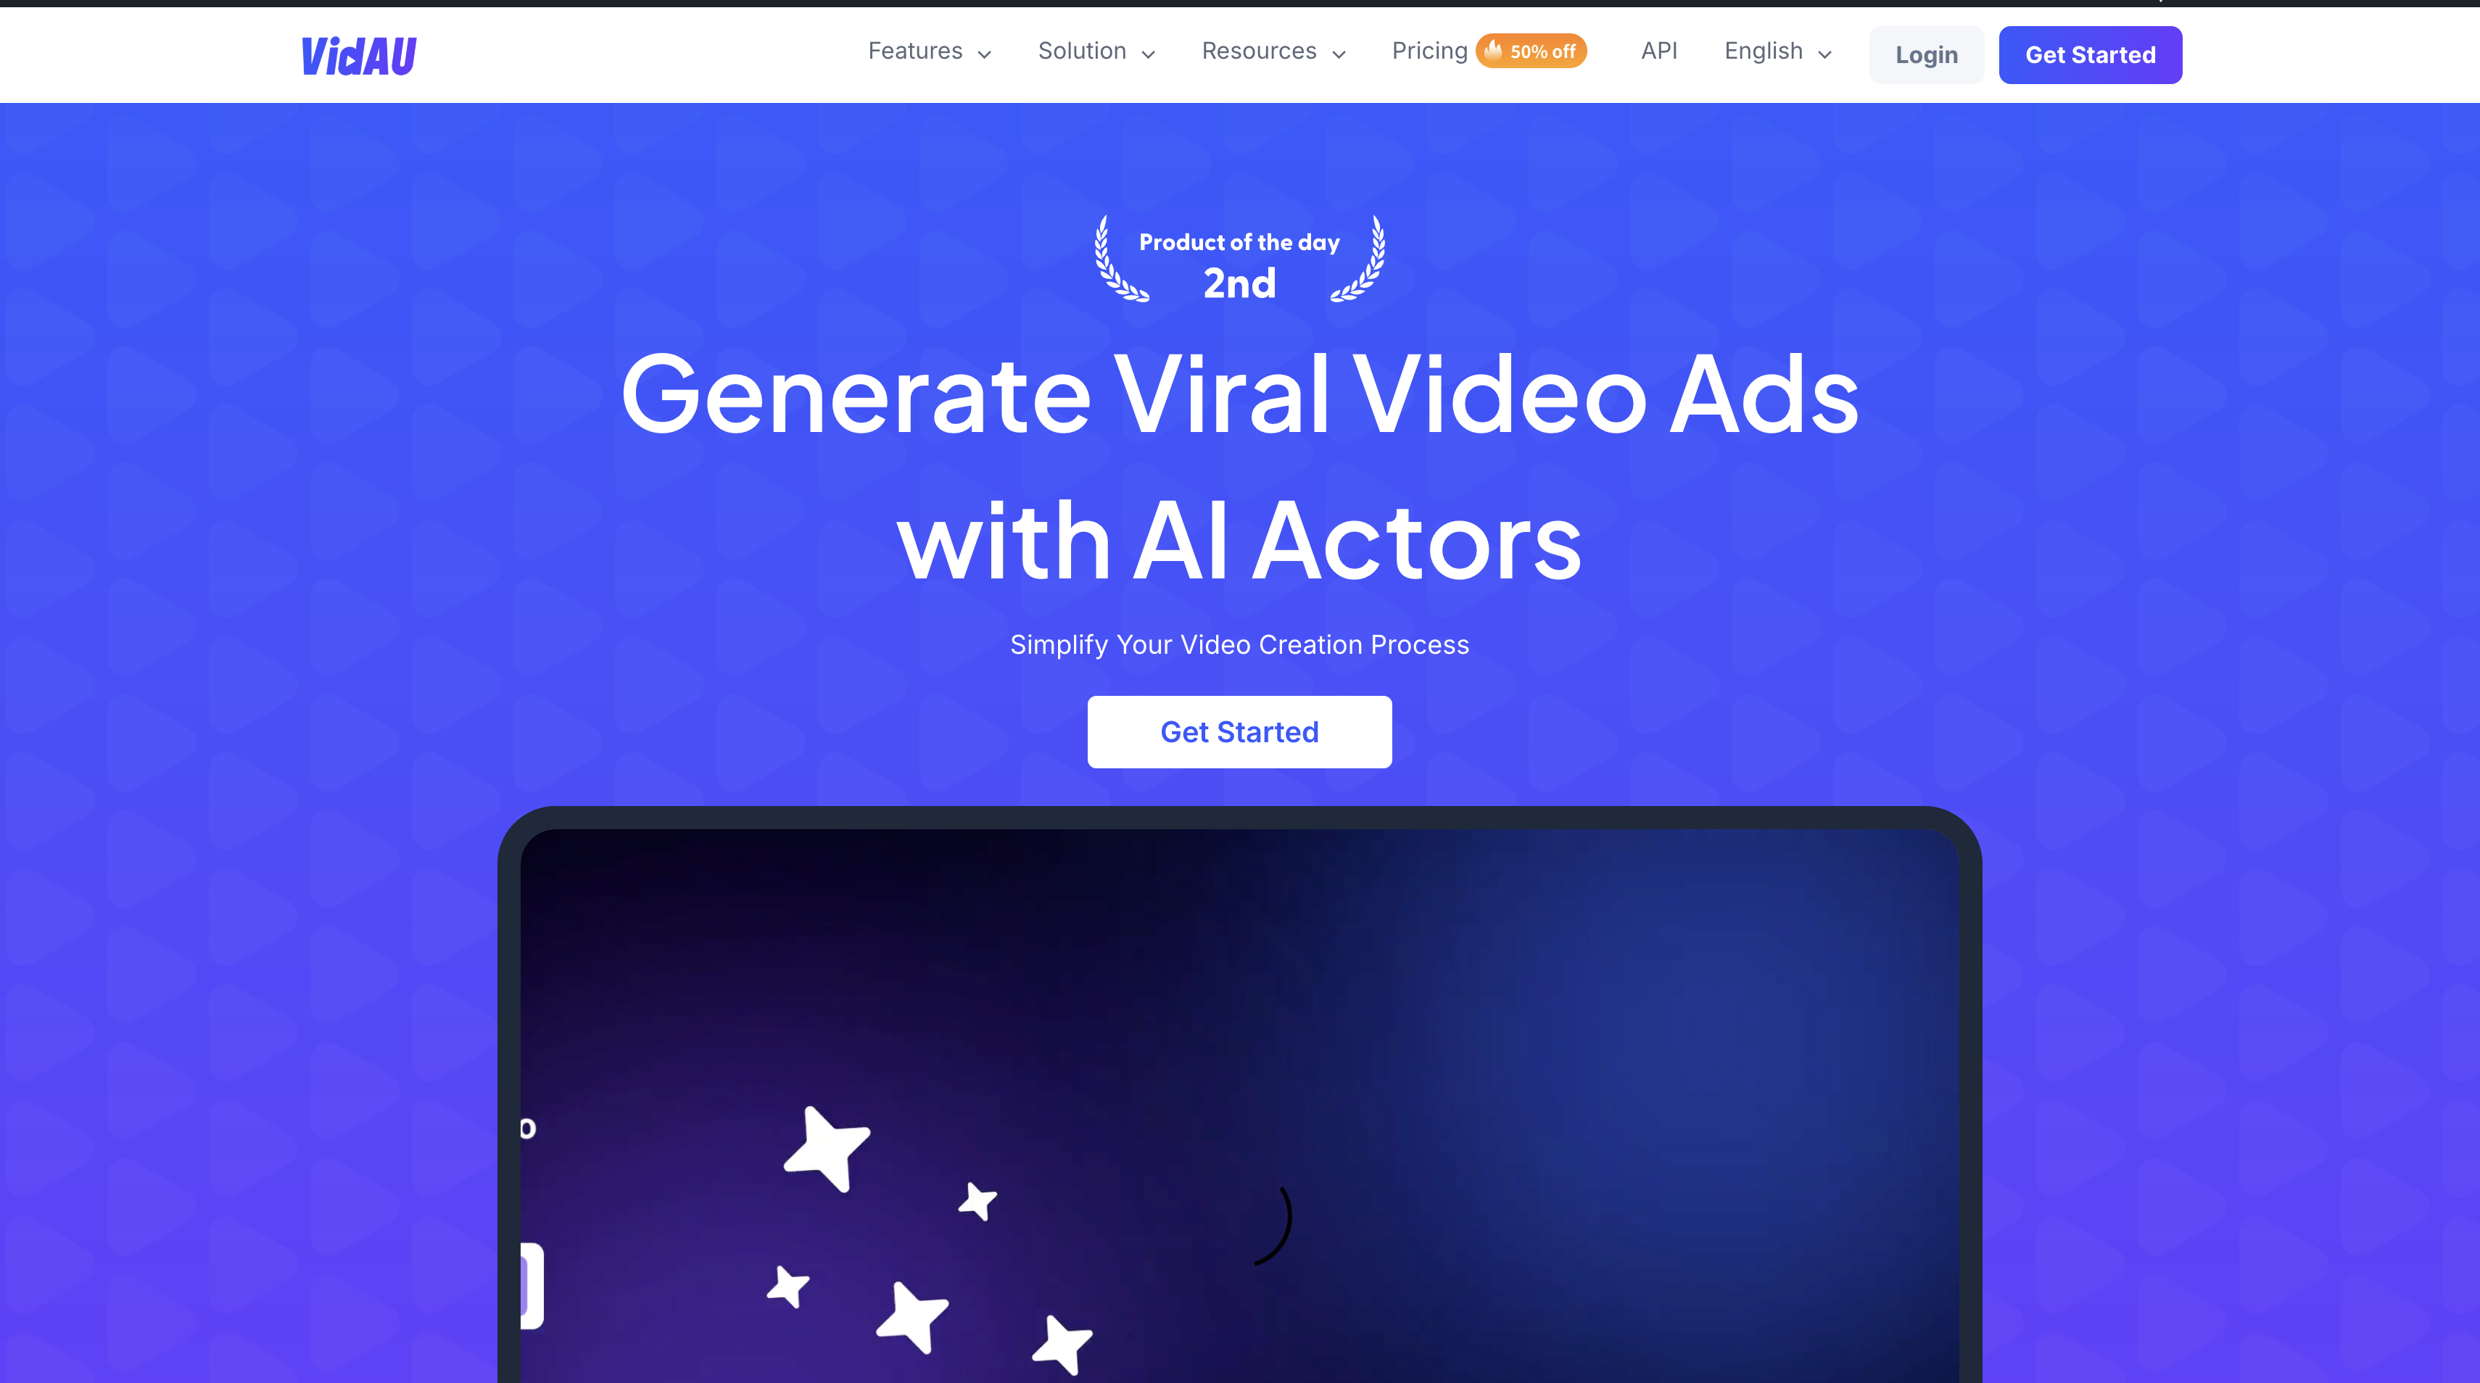
Task: Open the Solution dropdown menu
Action: pos(1094,51)
